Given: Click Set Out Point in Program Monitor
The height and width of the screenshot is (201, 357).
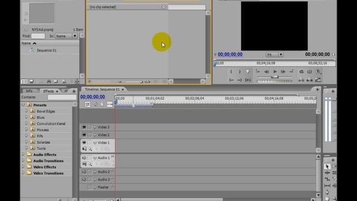Looking at the screenshot, I should 239,72.
